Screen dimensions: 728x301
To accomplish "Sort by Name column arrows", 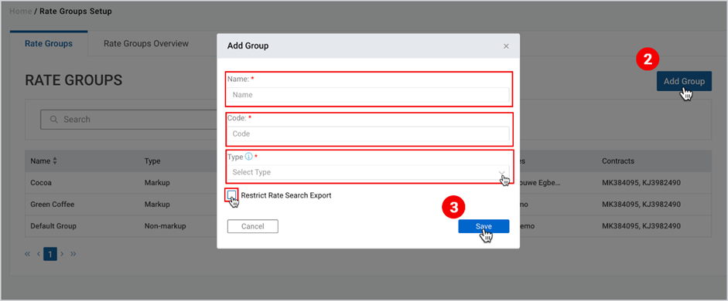I will [55, 161].
